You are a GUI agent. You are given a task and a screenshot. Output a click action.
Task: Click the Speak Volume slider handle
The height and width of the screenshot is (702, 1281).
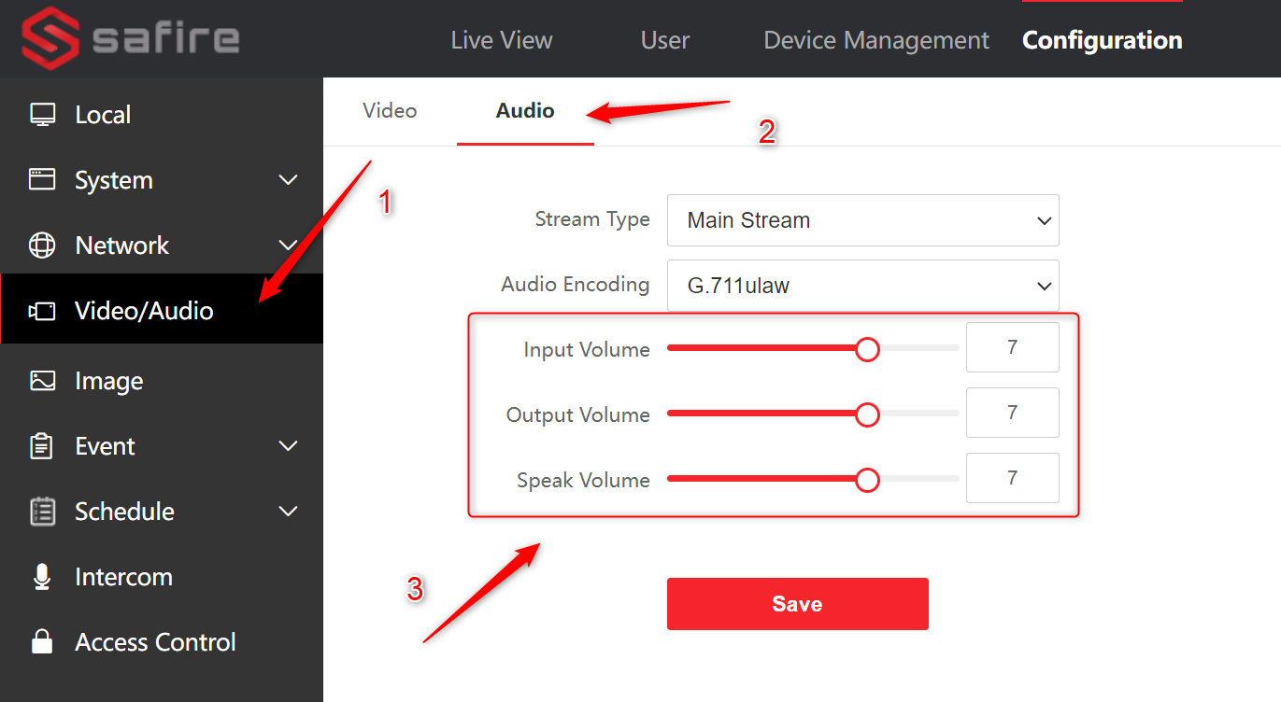(868, 480)
